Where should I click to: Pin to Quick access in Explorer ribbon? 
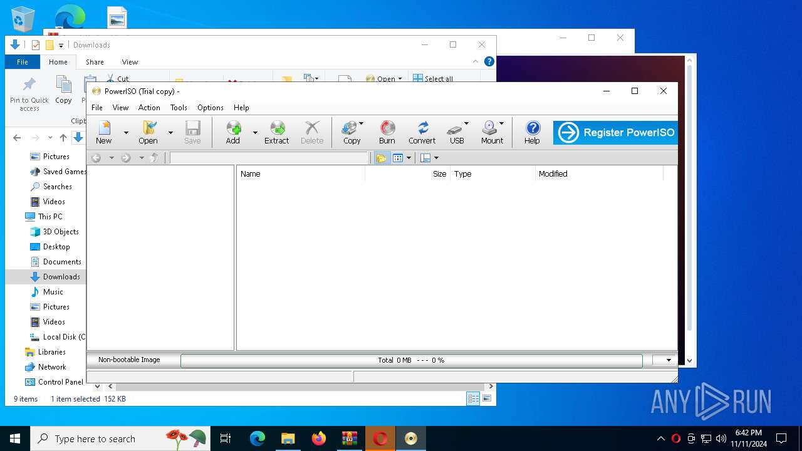tap(29, 94)
